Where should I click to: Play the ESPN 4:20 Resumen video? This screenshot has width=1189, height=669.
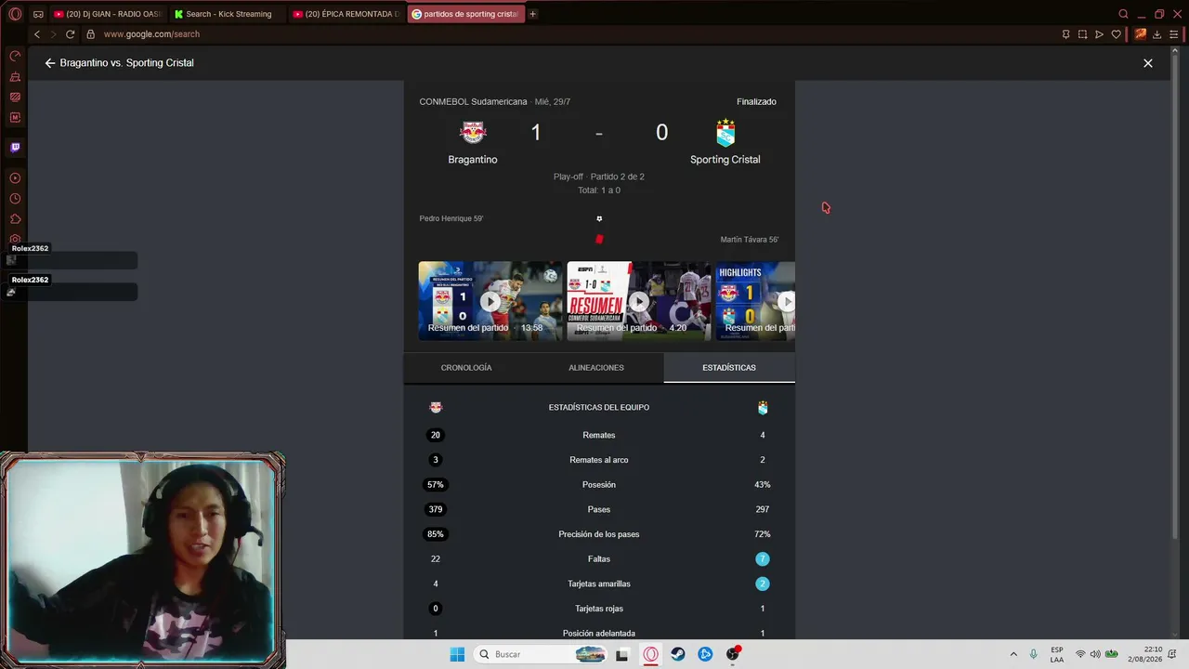pos(639,301)
